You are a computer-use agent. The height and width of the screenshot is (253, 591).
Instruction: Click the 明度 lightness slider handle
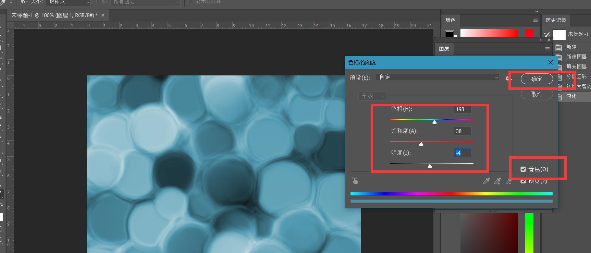tap(430, 166)
